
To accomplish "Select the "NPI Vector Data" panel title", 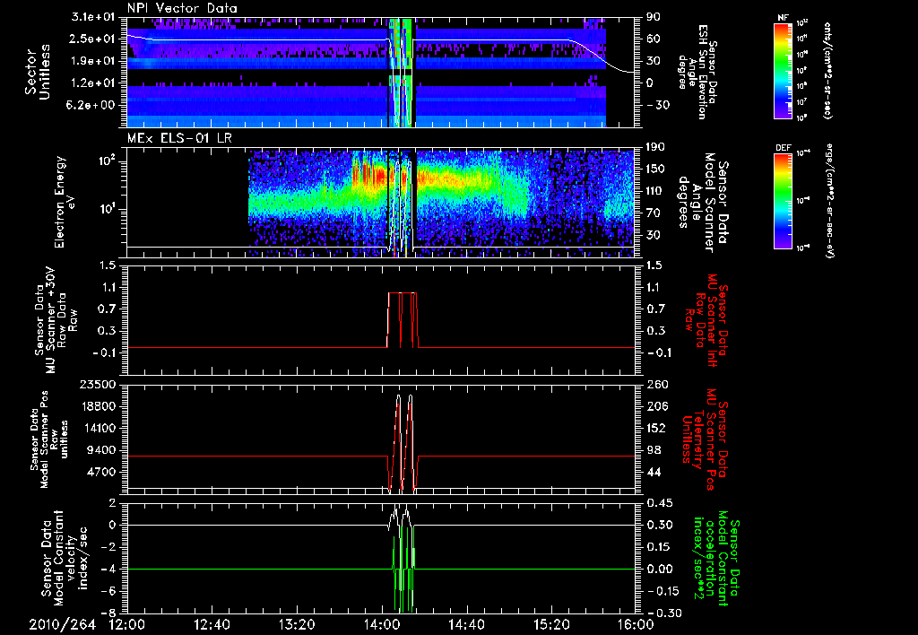I will (183, 8).
